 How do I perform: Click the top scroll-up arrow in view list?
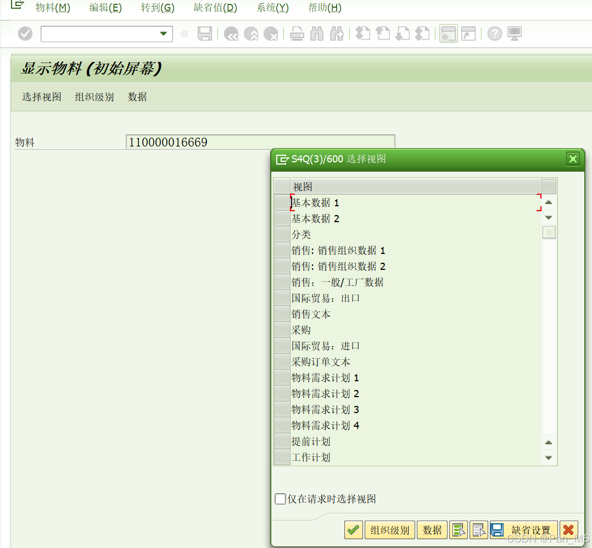(x=549, y=202)
